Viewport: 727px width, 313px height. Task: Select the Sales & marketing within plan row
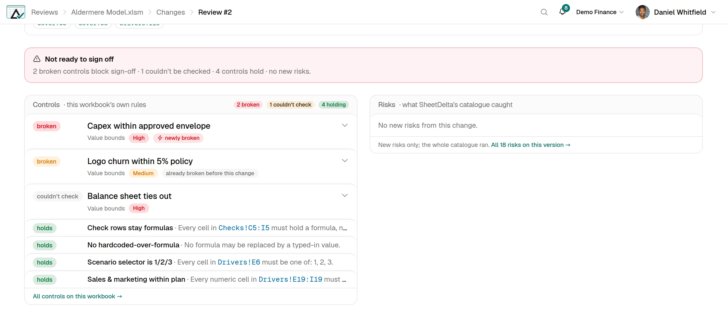pyautogui.click(x=191, y=280)
